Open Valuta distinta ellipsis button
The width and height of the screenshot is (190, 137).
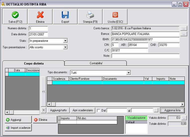[x=184, y=118]
